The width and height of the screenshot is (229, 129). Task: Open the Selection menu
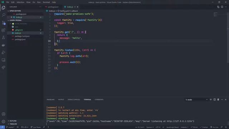coord(20,2)
